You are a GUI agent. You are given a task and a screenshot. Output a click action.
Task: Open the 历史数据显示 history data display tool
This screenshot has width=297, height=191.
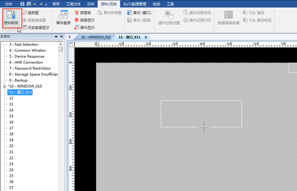click(36, 28)
